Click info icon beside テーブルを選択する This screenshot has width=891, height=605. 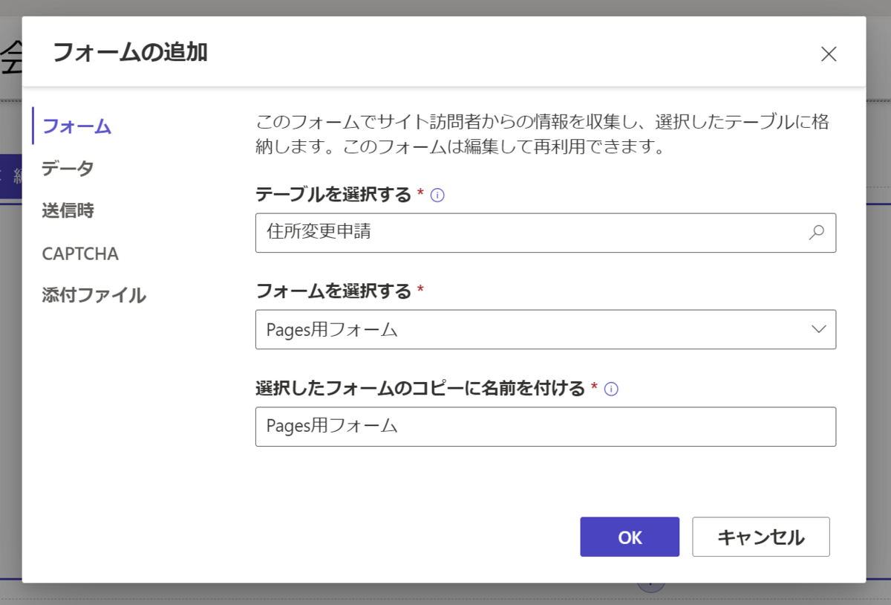pyautogui.click(x=437, y=195)
